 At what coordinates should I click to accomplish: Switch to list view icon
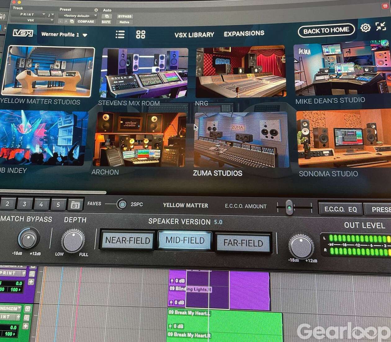tap(120, 34)
